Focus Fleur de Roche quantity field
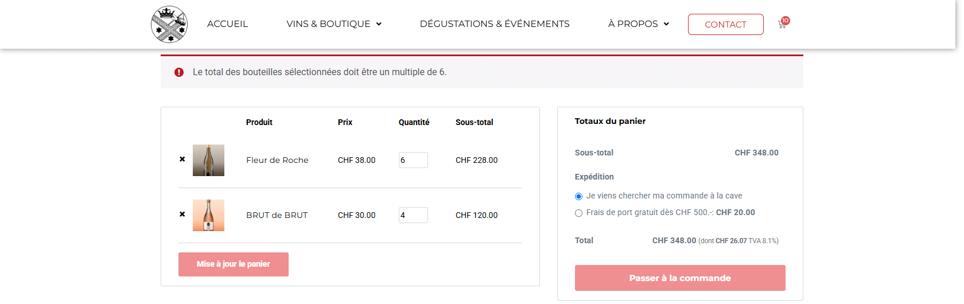Viewport: 964px width, 304px height. coord(413,160)
